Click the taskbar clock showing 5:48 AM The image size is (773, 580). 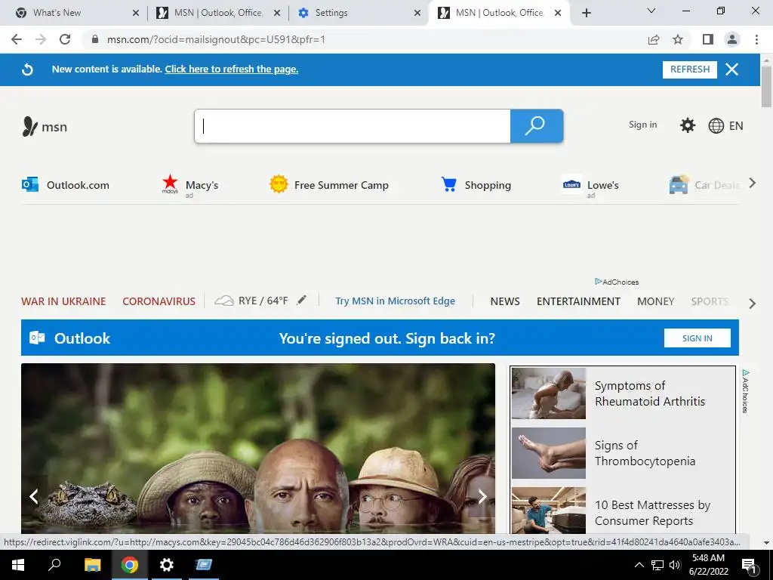pyautogui.click(x=708, y=565)
